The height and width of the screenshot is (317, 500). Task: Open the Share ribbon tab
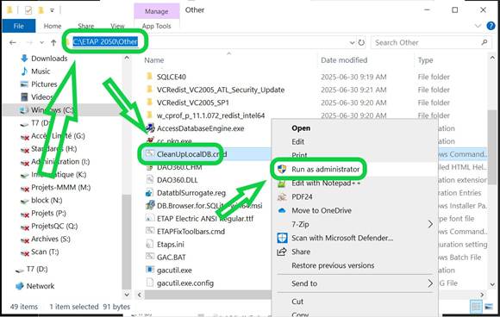pyautogui.click(x=86, y=26)
